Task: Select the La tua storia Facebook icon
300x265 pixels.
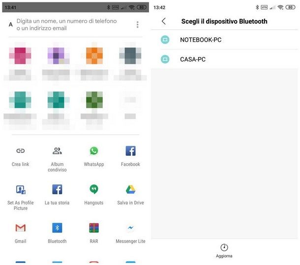Action: click(57, 189)
